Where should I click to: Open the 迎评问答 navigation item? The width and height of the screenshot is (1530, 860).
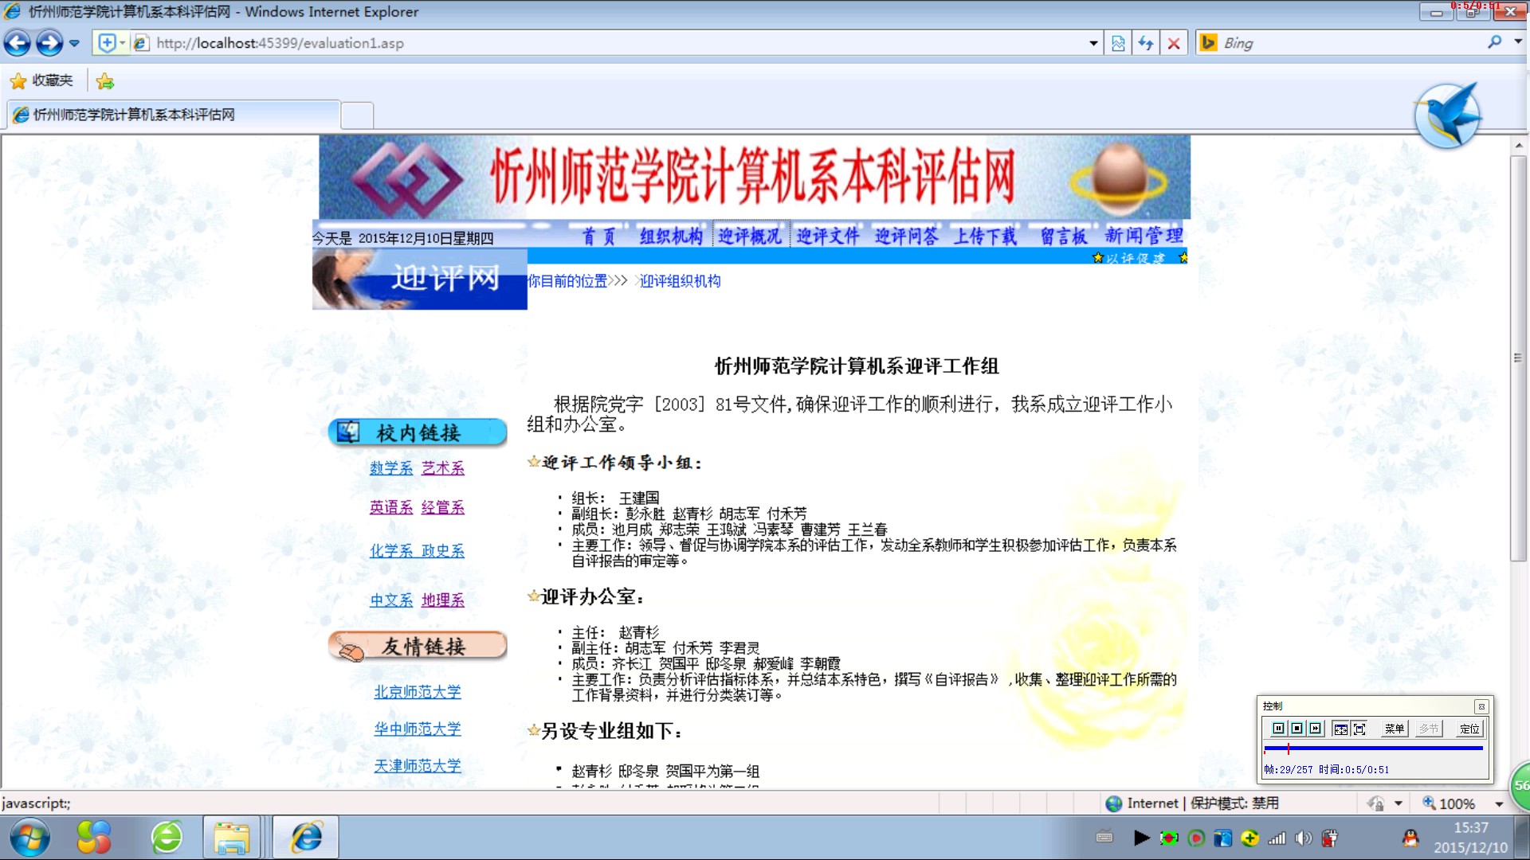pos(907,236)
